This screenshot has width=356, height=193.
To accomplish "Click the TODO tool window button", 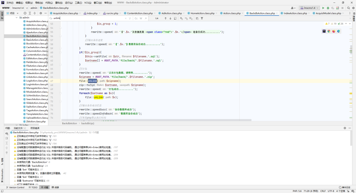I will [x=33, y=187].
